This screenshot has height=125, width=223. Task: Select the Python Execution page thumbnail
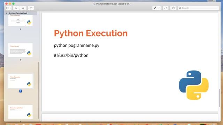point(21,81)
